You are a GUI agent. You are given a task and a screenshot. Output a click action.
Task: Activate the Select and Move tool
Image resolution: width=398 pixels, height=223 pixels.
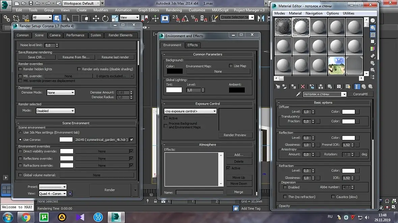click(96, 18)
